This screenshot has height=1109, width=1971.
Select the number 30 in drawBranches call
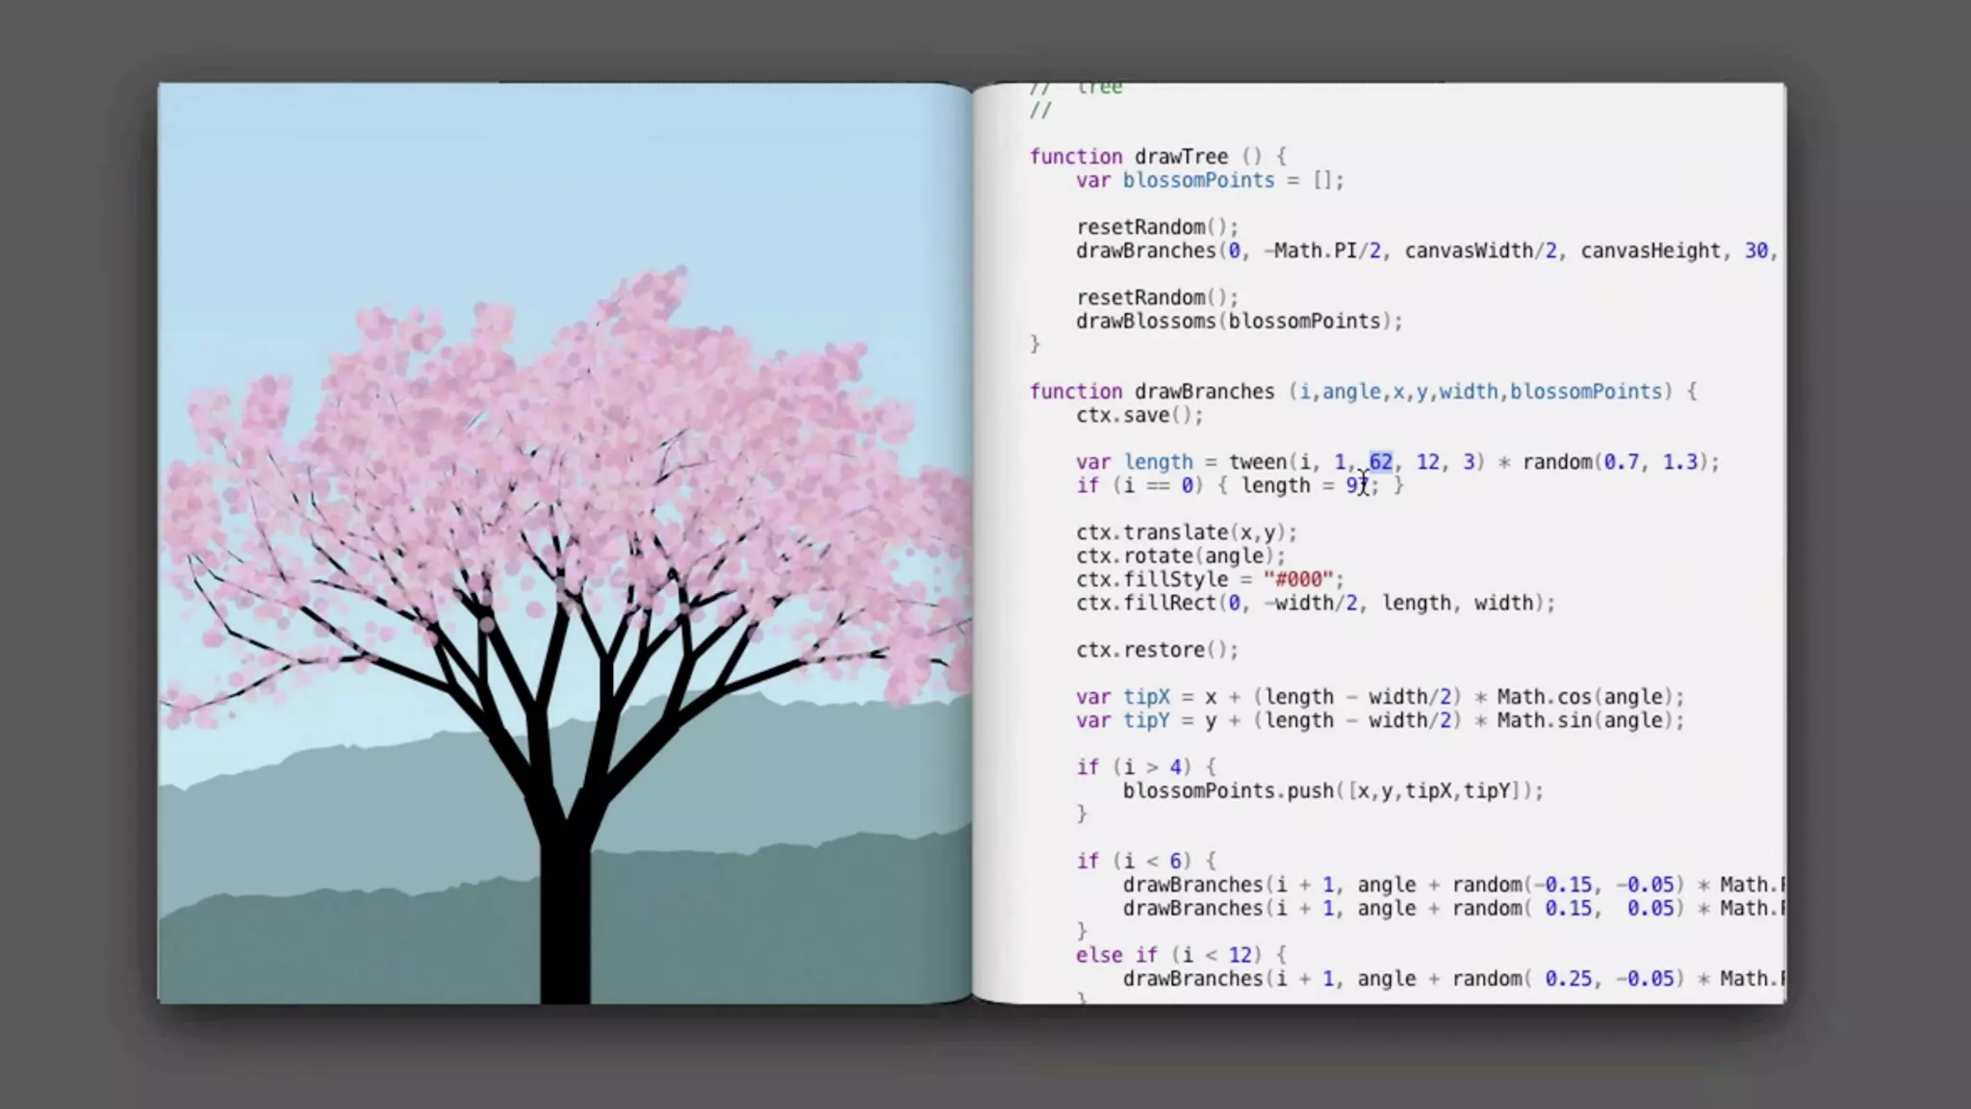point(1755,250)
